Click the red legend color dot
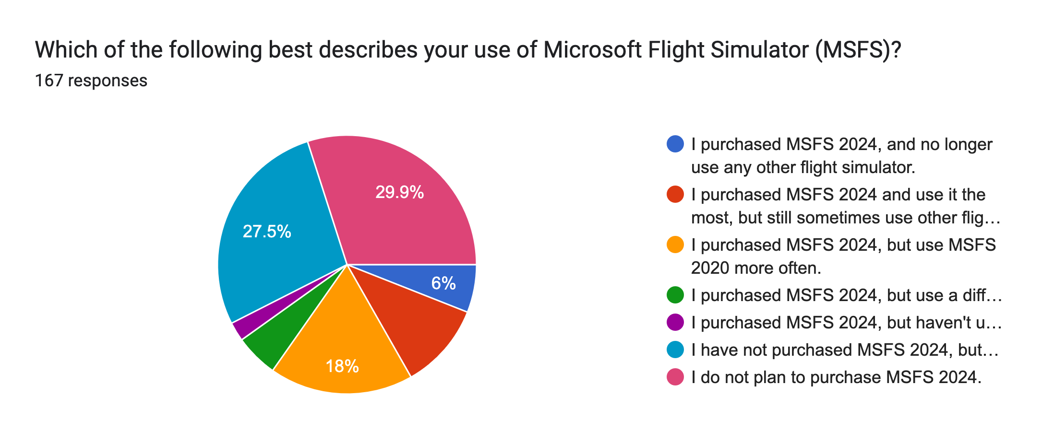This screenshot has height=443, width=1054. (675, 195)
